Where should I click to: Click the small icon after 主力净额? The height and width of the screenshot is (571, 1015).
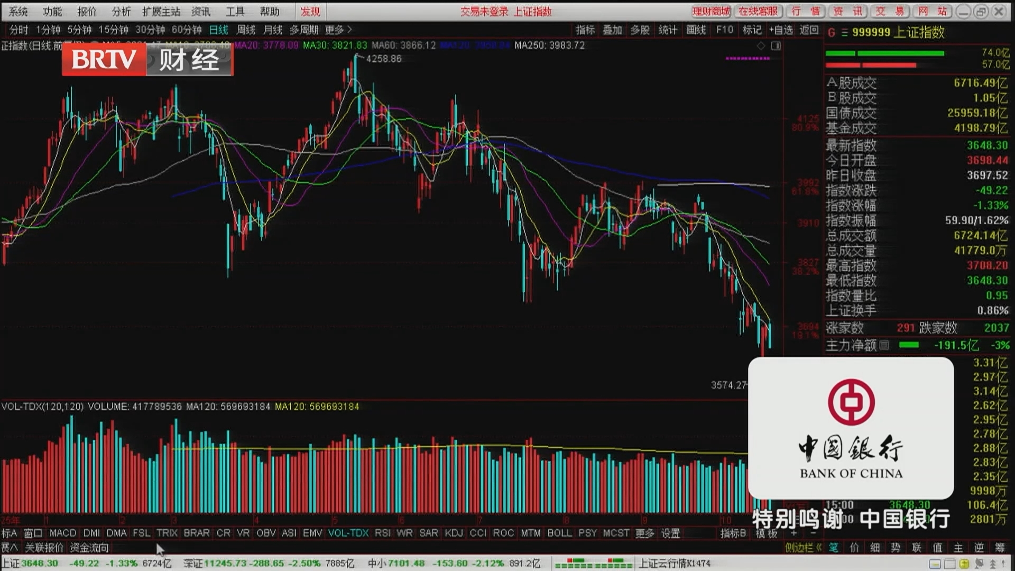[884, 345]
